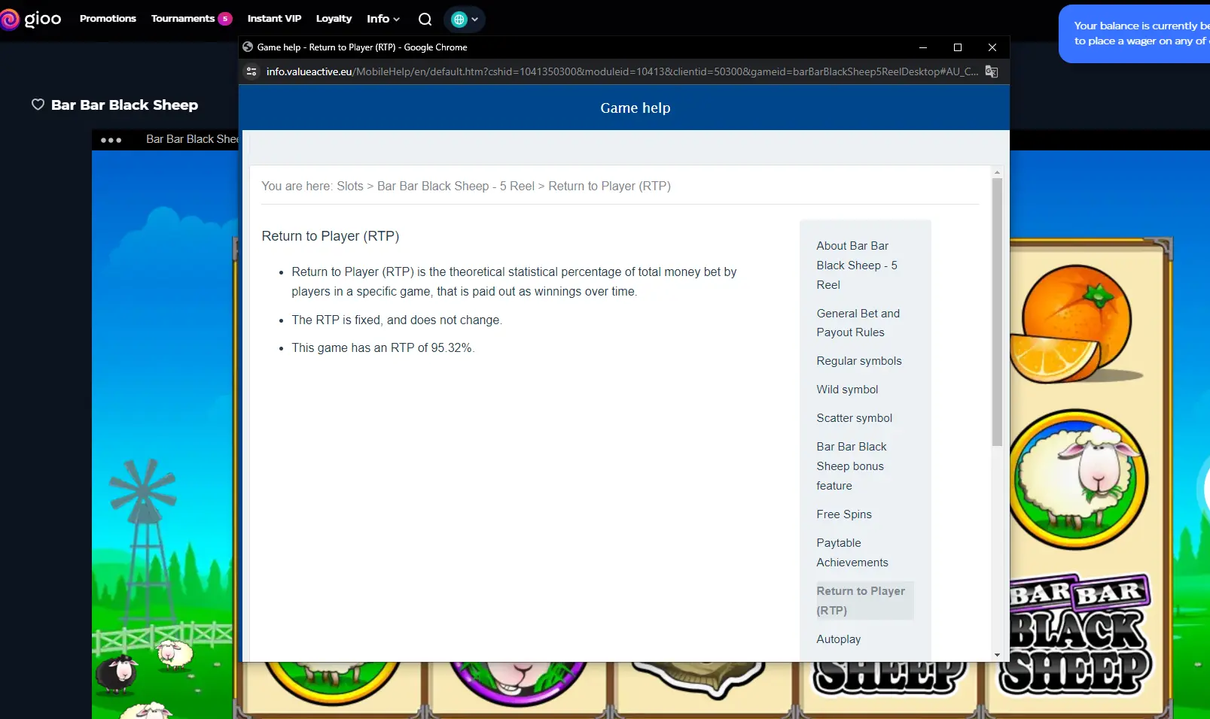
Task: Open Regular symbols help topic
Action: click(858, 361)
